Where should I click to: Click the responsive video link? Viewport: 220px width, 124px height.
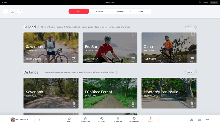(106, 73)
